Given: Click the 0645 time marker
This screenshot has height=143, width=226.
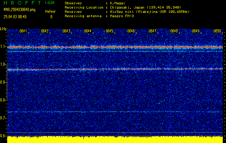Looking at the screenshot, I should tap(109, 31).
